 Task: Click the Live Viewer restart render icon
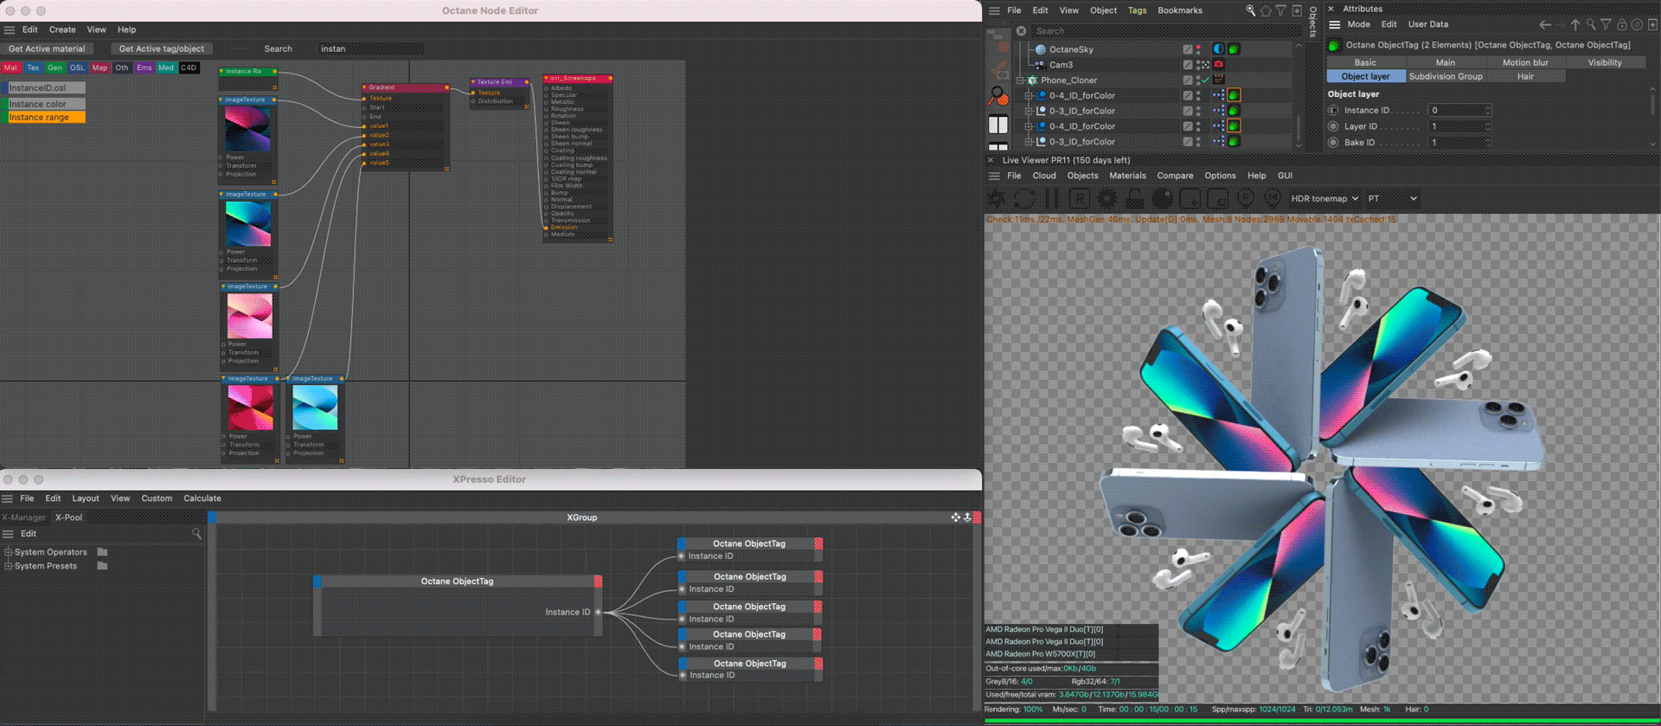pos(1024,199)
